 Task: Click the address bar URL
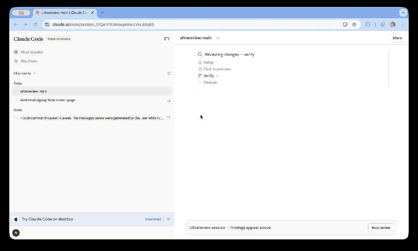(x=103, y=24)
